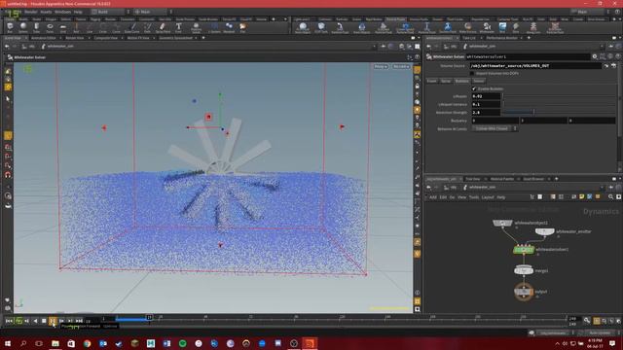Open the main Help menu
623x350 pixels.
[78, 12]
